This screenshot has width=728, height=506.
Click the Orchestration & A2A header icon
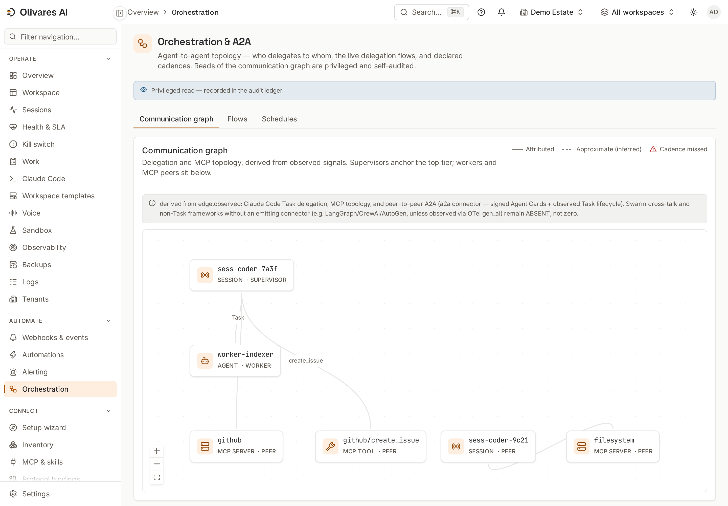(143, 44)
